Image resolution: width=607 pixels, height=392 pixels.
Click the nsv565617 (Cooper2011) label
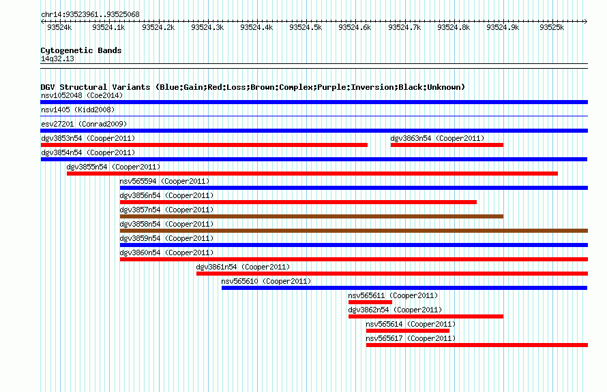(x=411, y=338)
